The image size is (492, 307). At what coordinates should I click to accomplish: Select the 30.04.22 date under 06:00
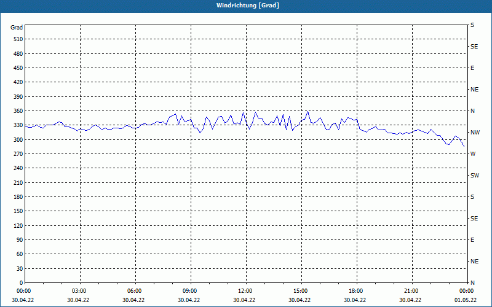(x=133, y=300)
